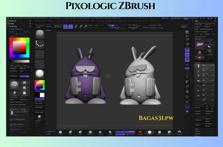This screenshot has width=223, height=147.
Task: Click Frame icon on right shelf
Action: (187, 77)
